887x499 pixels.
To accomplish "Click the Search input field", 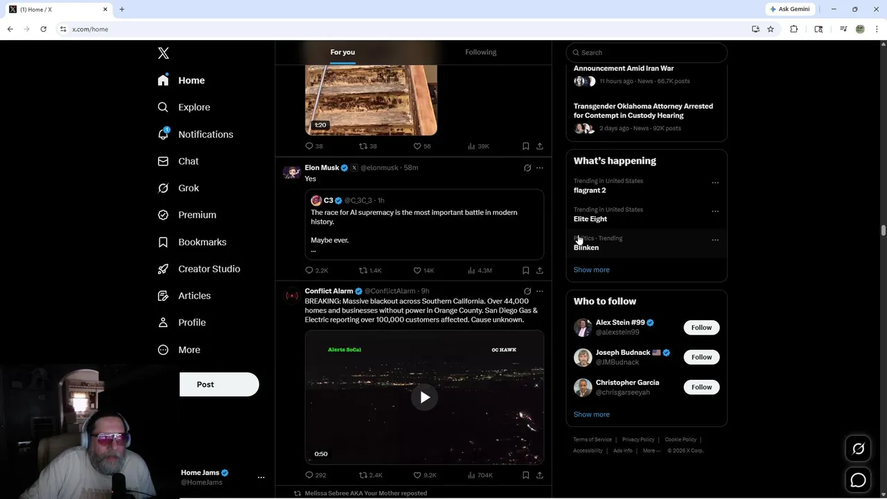I will point(647,53).
